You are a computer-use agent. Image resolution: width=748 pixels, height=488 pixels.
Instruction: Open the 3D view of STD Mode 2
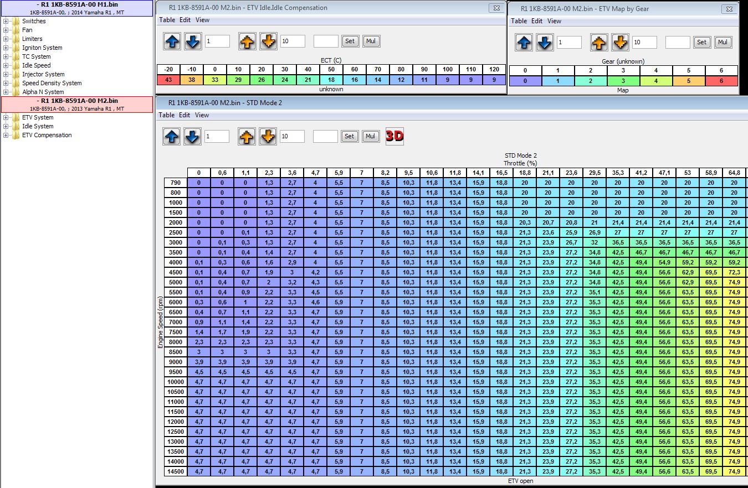point(395,136)
